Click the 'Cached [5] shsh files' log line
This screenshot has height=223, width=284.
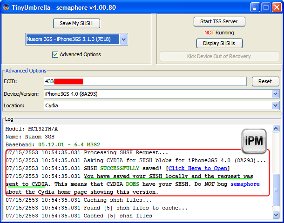click(79, 216)
